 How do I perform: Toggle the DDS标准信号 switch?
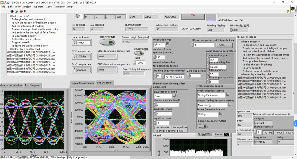pos(139,53)
